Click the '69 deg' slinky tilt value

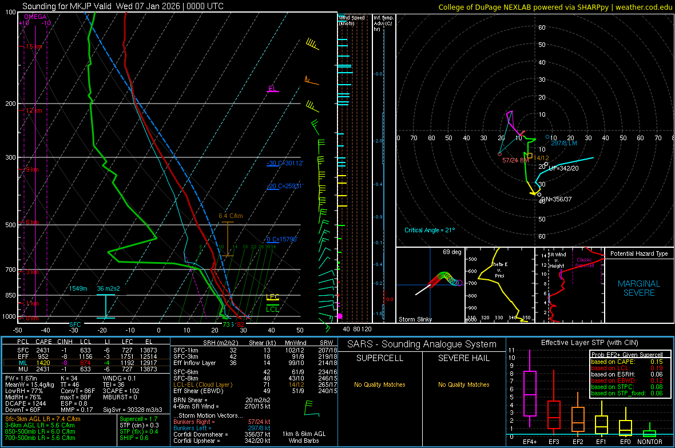[452, 252]
